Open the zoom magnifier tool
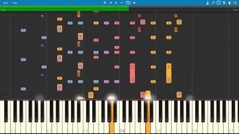This screenshot has width=239, height=134. pos(213,3)
